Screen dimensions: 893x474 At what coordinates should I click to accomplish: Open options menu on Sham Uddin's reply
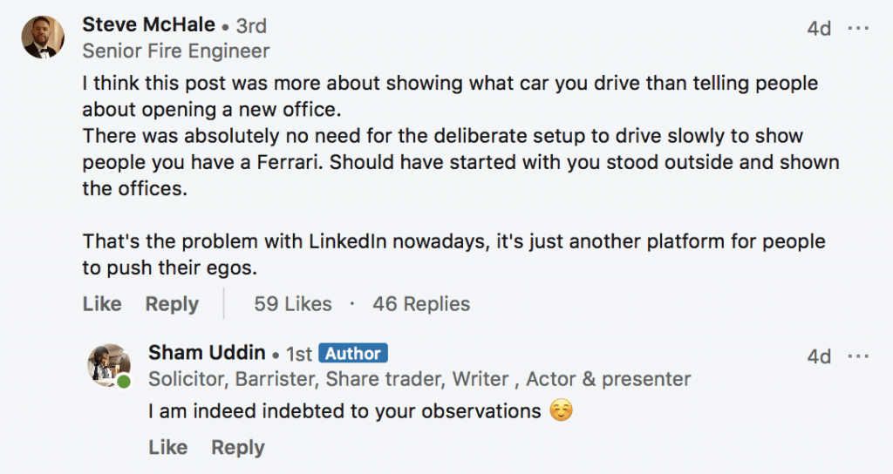point(858,356)
